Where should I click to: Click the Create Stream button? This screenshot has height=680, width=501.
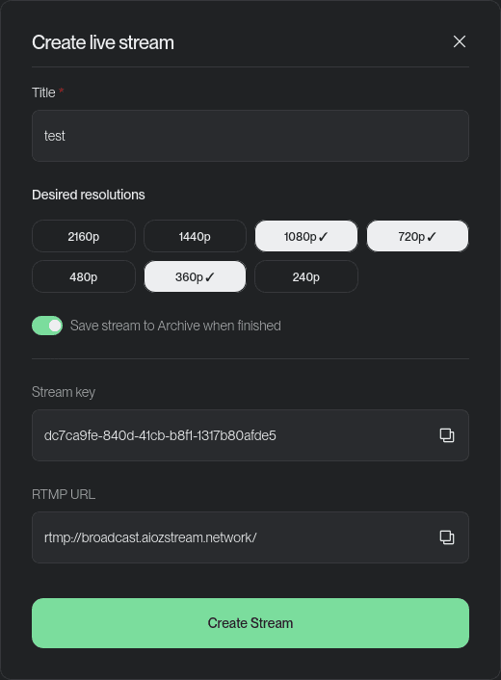[x=250, y=623]
